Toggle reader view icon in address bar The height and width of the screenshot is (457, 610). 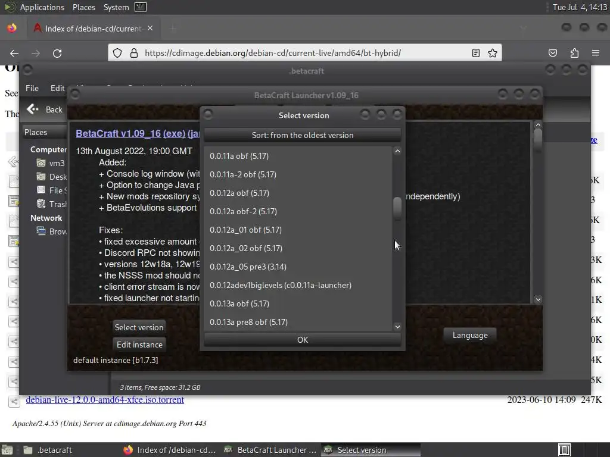[x=476, y=53]
